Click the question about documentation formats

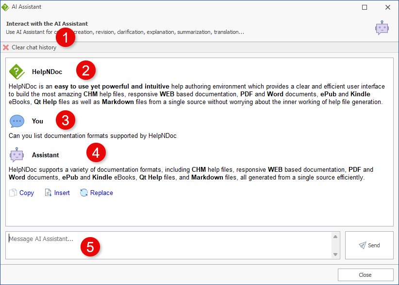point(93,136)
